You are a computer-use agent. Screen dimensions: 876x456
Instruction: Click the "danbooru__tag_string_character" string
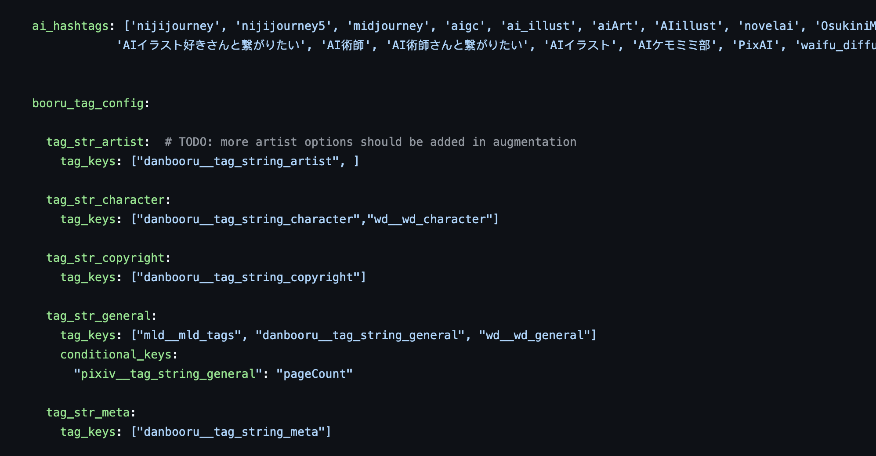click(x=248, y=219)
